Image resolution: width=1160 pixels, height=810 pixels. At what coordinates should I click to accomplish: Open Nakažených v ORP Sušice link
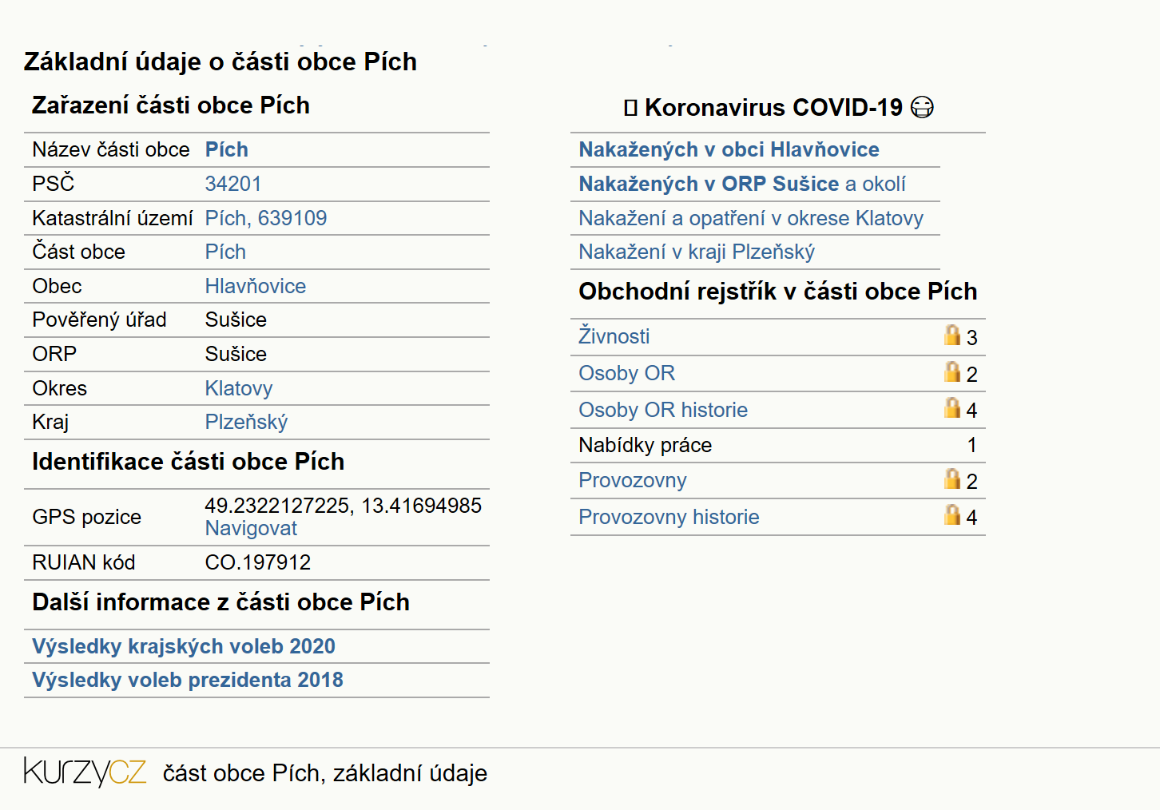(x=709, y=184)
